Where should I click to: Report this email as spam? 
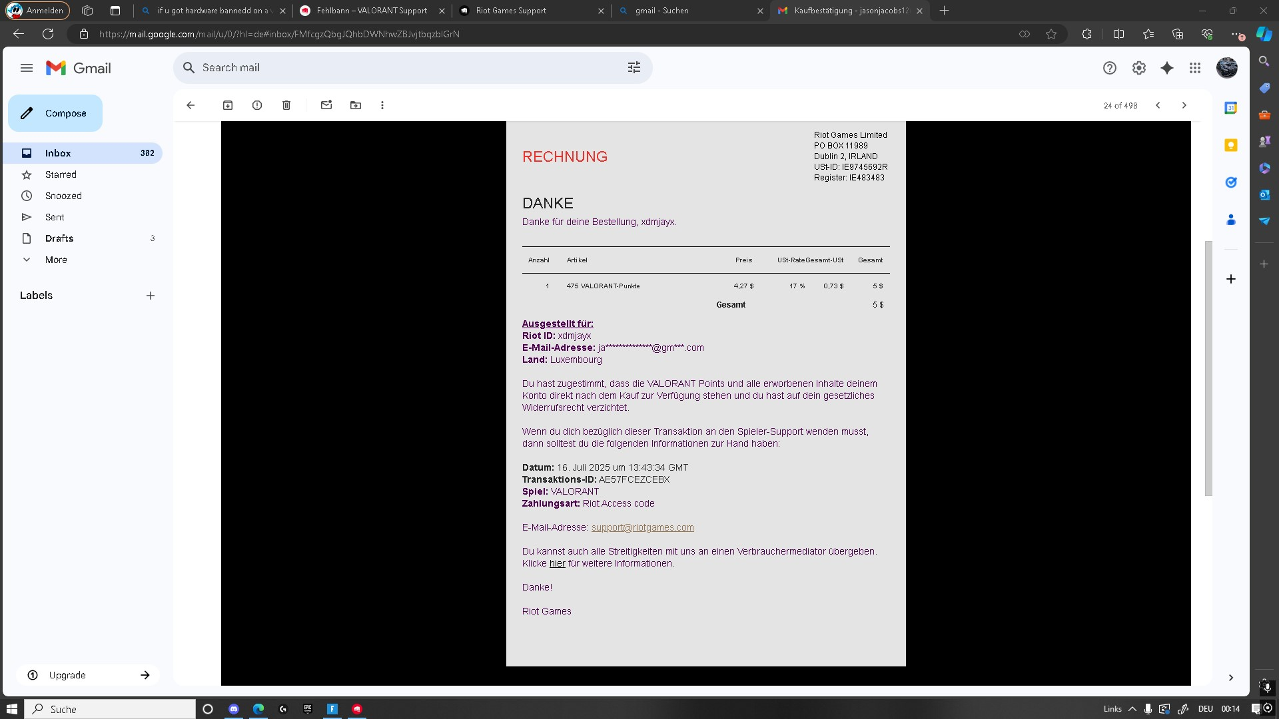point(257,105)
